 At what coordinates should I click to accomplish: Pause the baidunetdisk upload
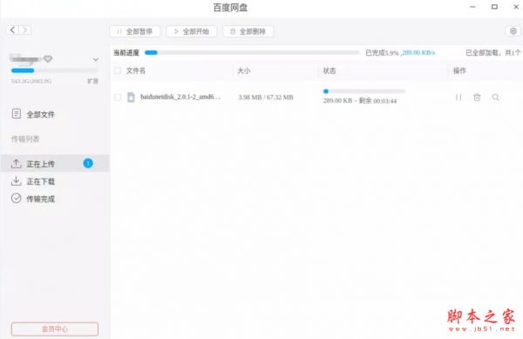[458, 98]
